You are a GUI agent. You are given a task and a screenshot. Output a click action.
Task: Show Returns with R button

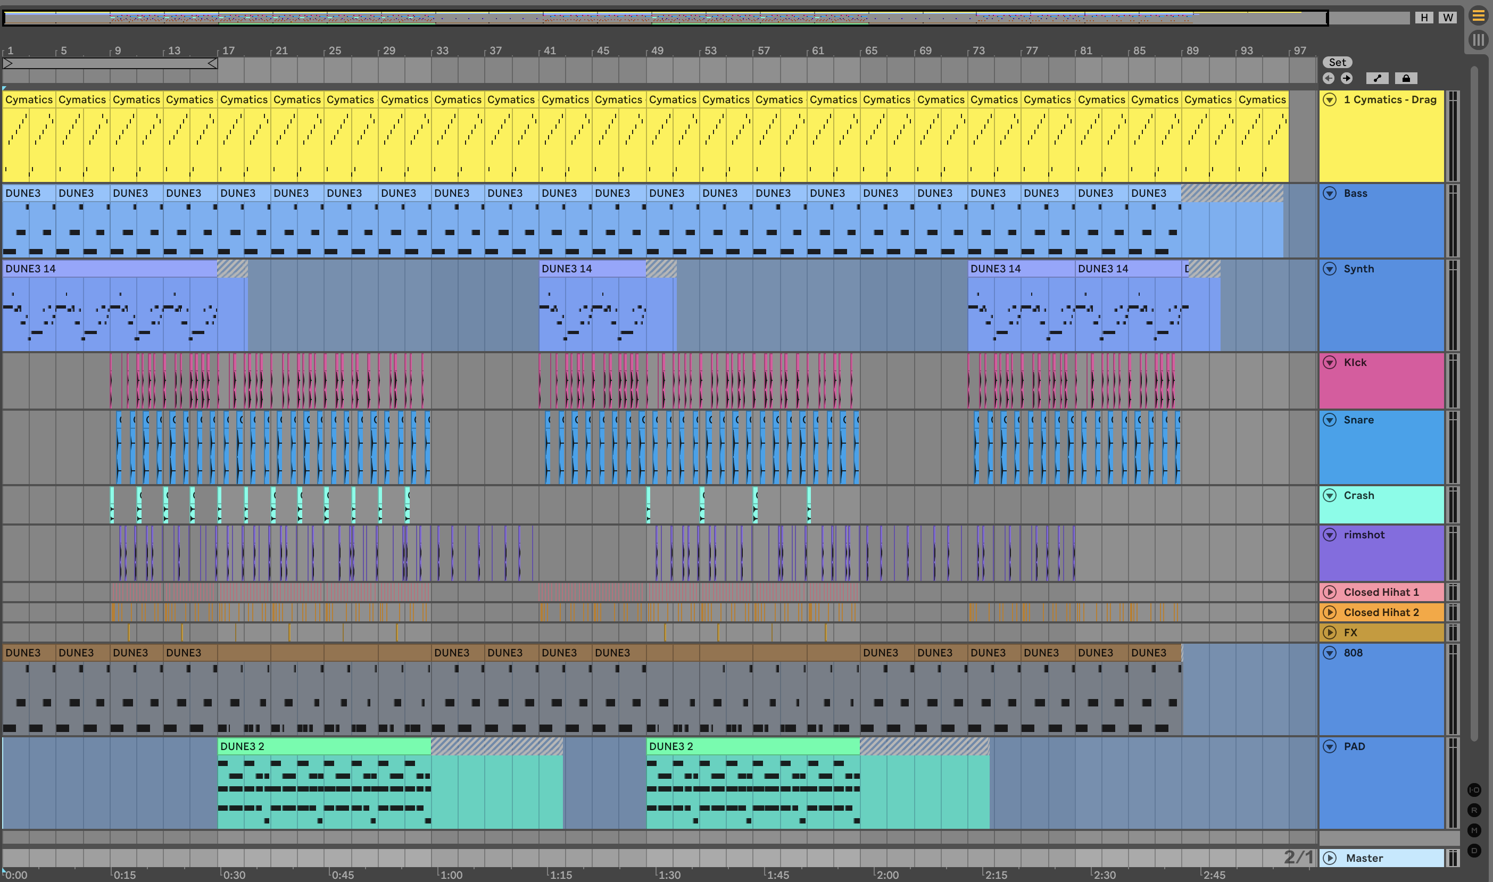[x=1474, y=810]
